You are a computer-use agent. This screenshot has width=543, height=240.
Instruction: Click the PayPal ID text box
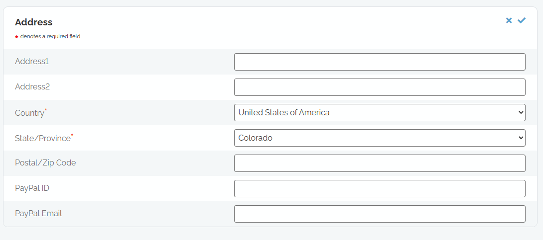click(x=380, y=188)
